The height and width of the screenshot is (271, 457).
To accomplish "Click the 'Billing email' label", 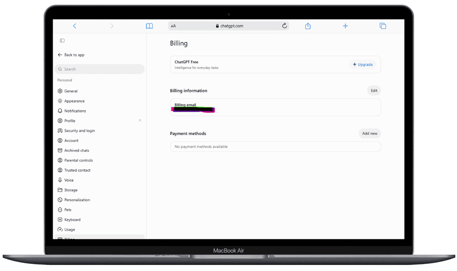I will 185,105.
